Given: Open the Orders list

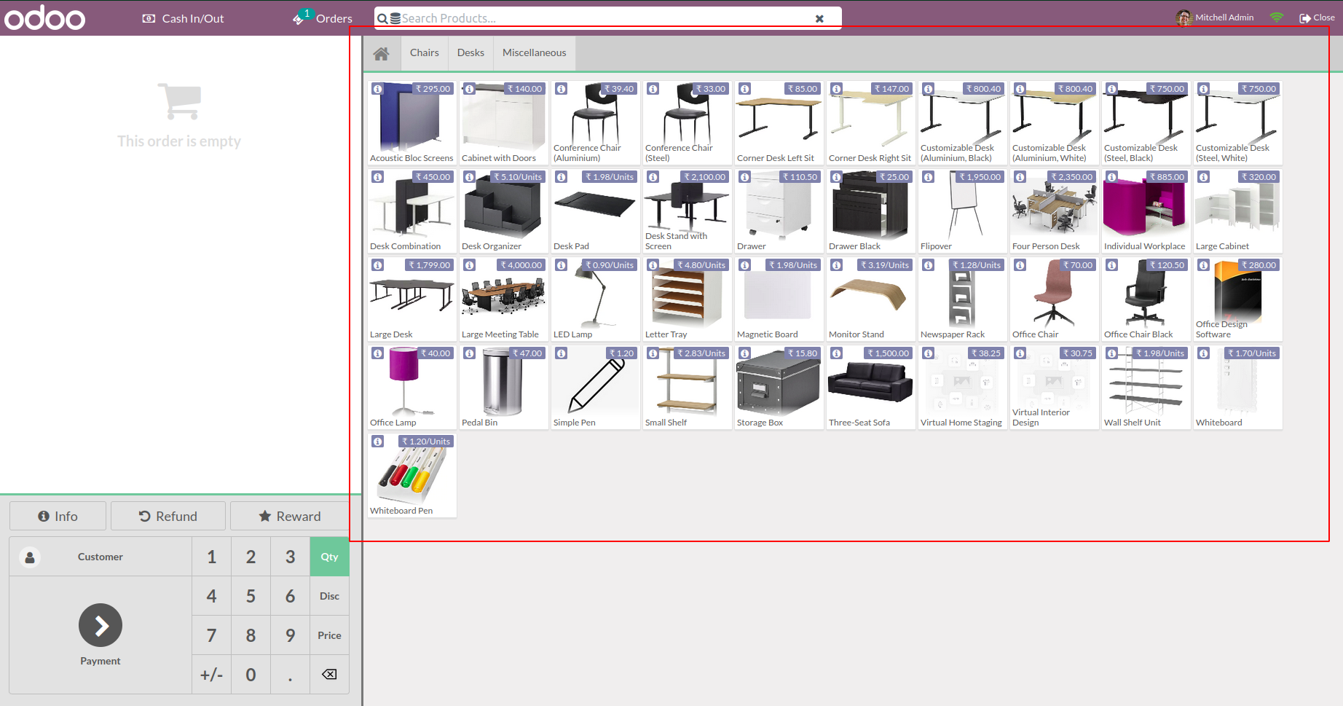Looking at the screenshot, I should (323, 18).
